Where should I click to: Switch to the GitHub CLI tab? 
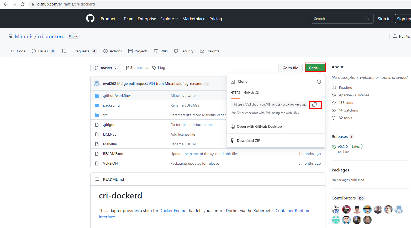point(251,93)
